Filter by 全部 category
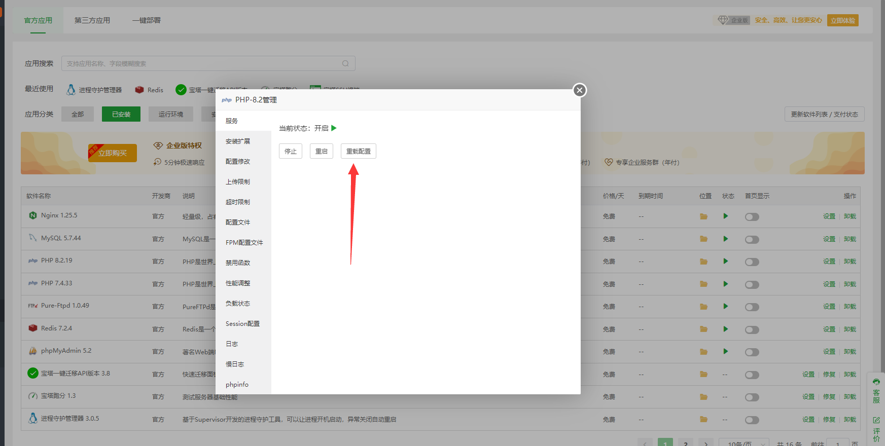The width and height of the screenshot is (885, 446). pyautogui.click(x=78, y=114)
